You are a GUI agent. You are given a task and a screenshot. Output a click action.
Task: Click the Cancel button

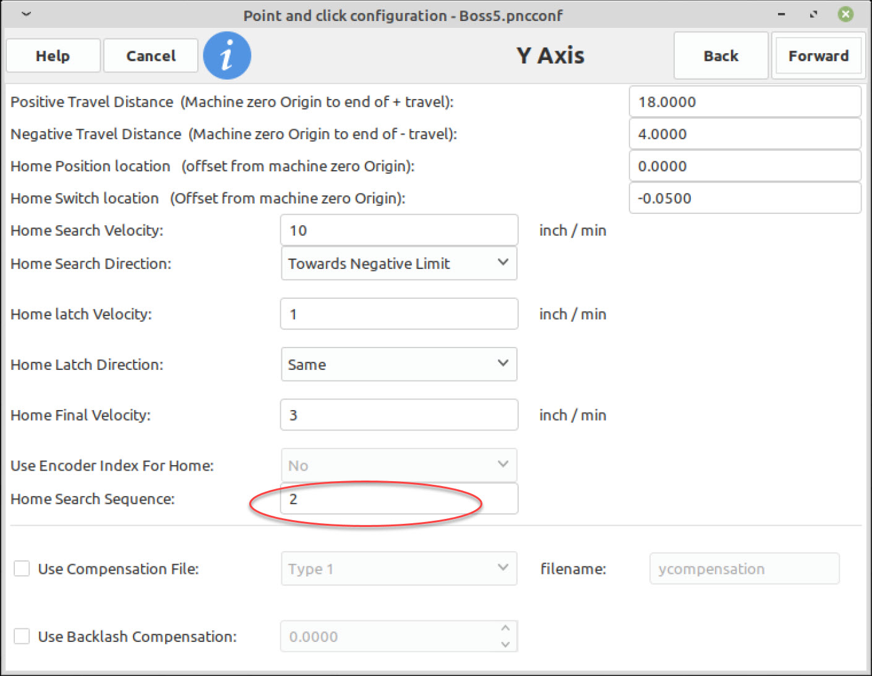tap(151, 56)
